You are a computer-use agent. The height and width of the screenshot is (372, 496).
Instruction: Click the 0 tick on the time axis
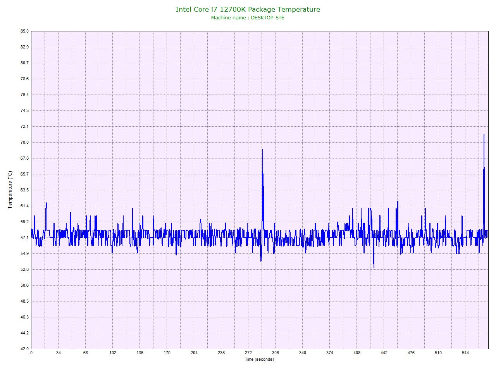click(31, 353)
